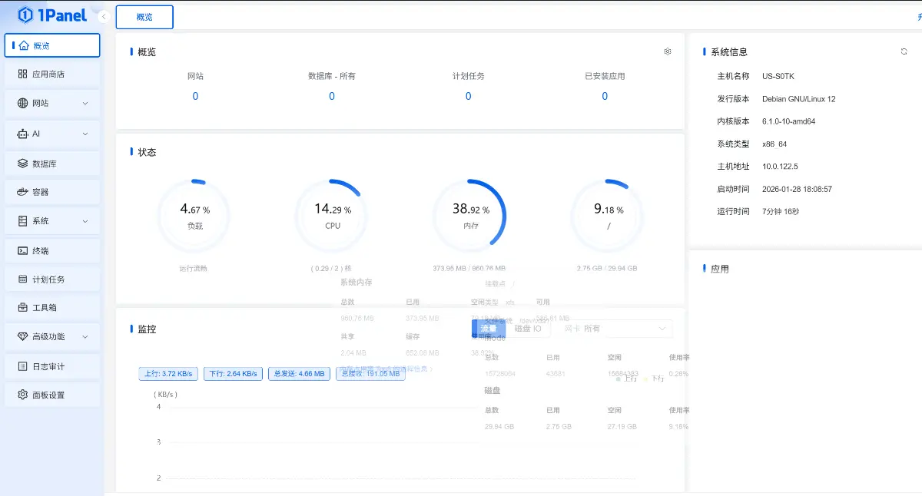
Task: Open 日志审计 in the sidebar menu
Action: [48, 367]
